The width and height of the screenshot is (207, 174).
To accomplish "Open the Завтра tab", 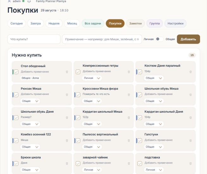I will [35, 23].
